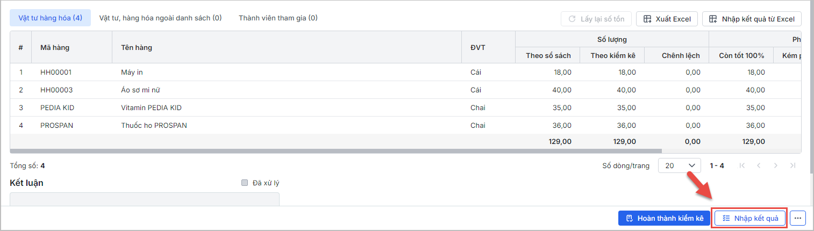Click the Excel icon on Xuất Excel
The height and width of the screenshot is (231, 814).
[x=647, y=19]
